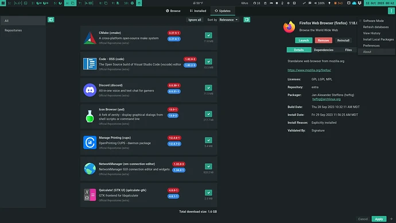The width and height of the screenshot is (396, 223).
Task: Click the arrow icon next to Apply
Action: pos(391,219)
